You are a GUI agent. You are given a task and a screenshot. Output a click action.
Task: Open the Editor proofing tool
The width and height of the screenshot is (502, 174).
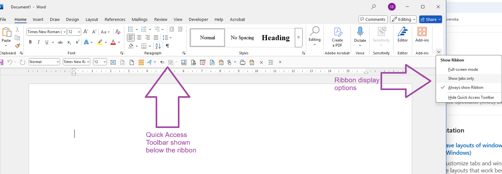point(402,35)
